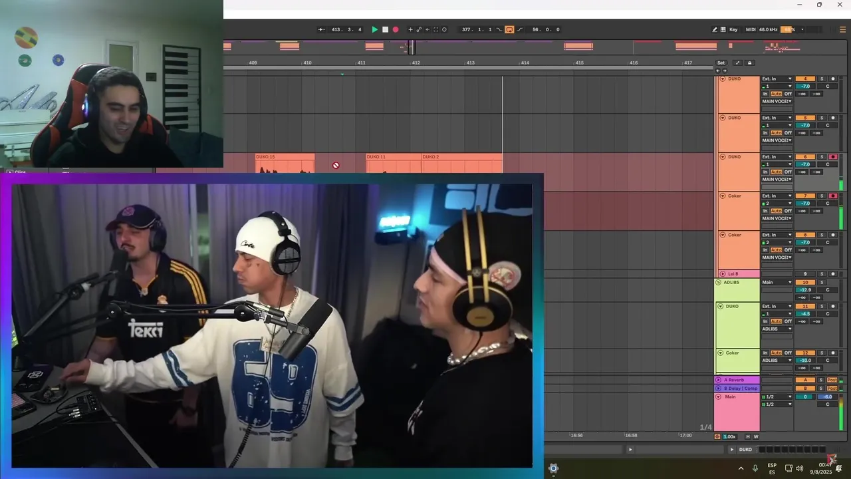Disarm recording on track 6
This screenshot has width=851, height=479.
(833, 157)
